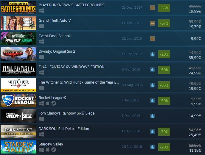This screenshot has height=155, width=205.
Task: Click the thumbs-up icon for Rainbow Six Siege
Action: pyautogui.click(x=153, y=116)
